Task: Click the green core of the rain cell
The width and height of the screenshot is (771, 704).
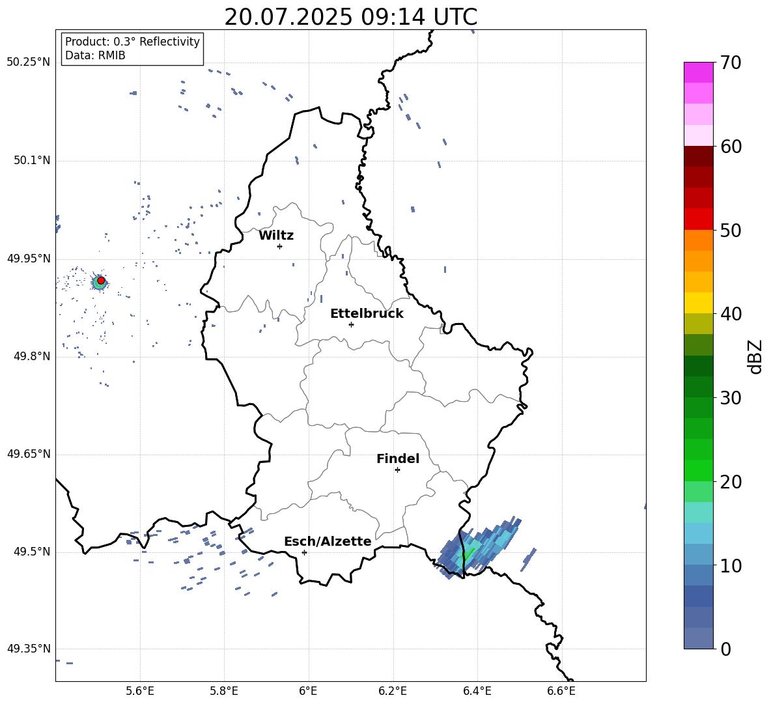Action: 468,554
